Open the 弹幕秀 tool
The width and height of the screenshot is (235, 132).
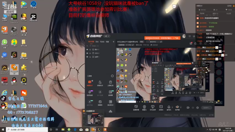100,103
